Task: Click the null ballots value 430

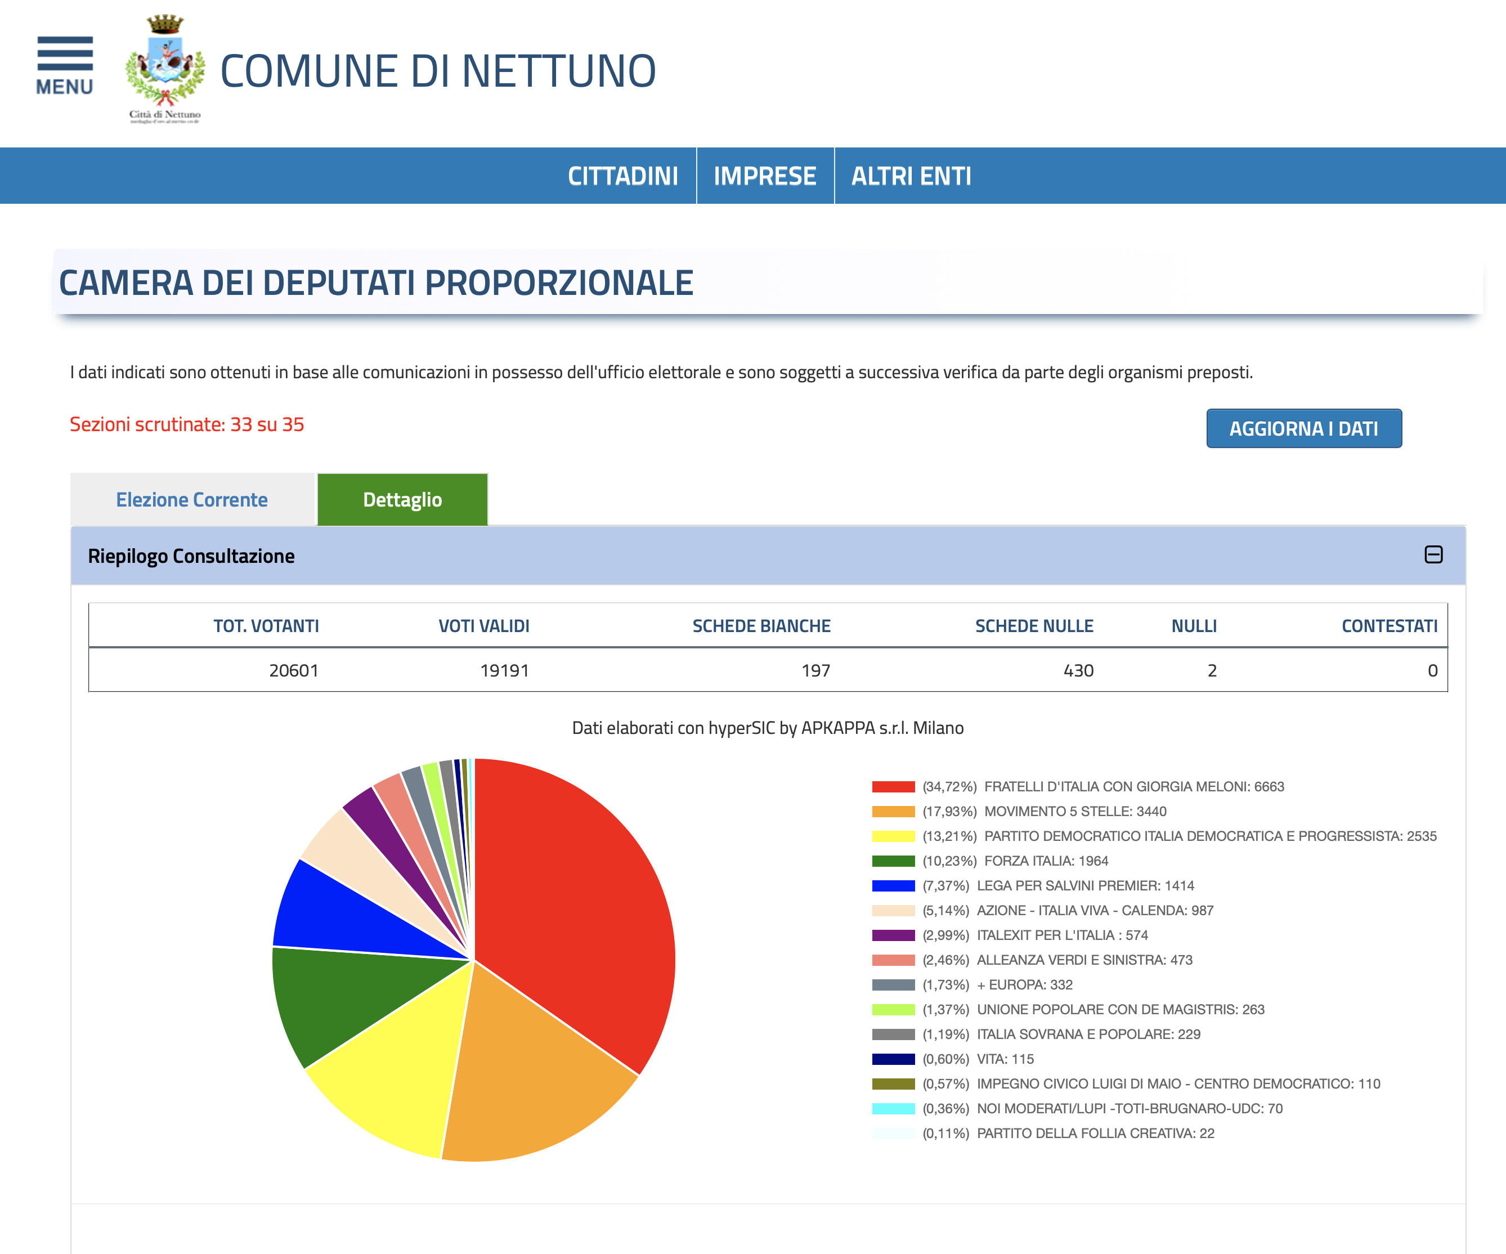Action: point(1079,670)
